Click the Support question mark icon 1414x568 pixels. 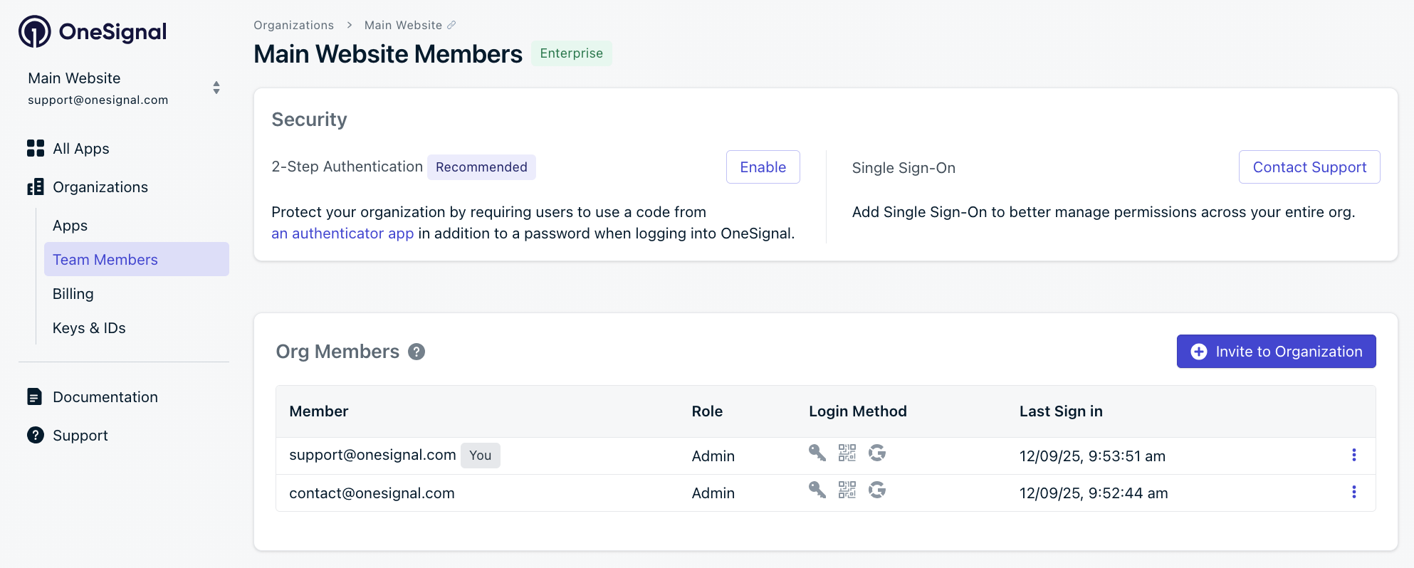coord(36,435)
